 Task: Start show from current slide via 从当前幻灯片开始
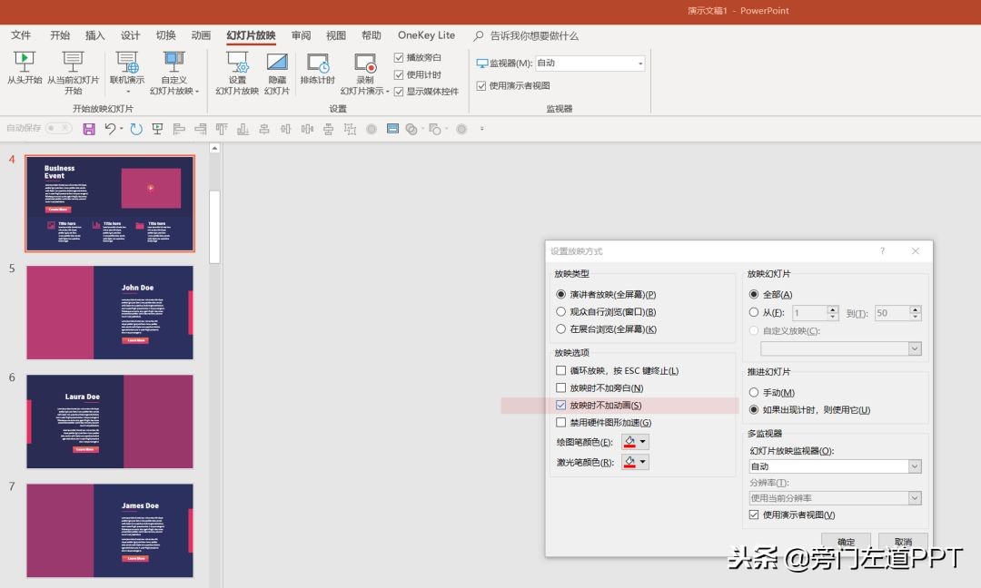(73, 73)
